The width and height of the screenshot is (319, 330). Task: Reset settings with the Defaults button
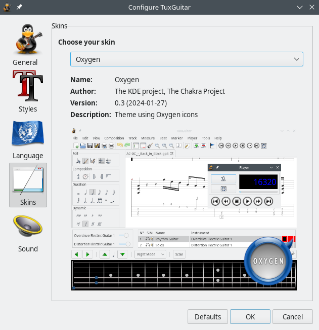point(207,317)
